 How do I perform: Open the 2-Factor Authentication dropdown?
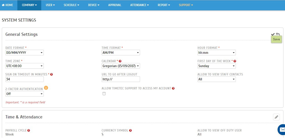coord(25,94)
